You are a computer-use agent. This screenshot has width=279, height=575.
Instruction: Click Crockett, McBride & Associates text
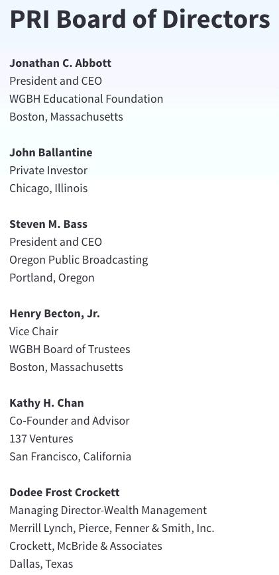pos(85,546)
